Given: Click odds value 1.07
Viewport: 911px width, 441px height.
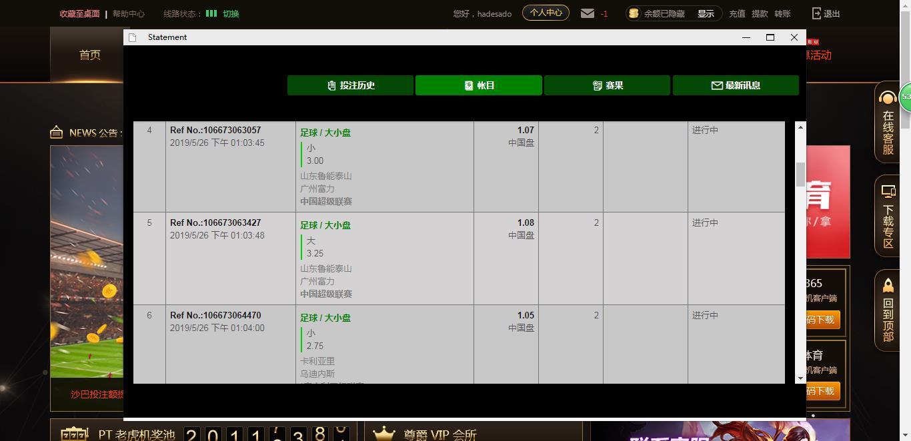Looking at the screenshot, I should (526, 130).
